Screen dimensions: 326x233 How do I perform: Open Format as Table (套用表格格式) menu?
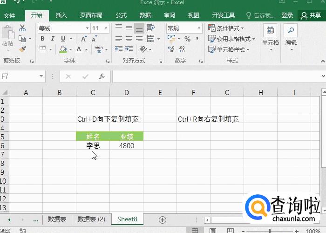tap(231, 39)
